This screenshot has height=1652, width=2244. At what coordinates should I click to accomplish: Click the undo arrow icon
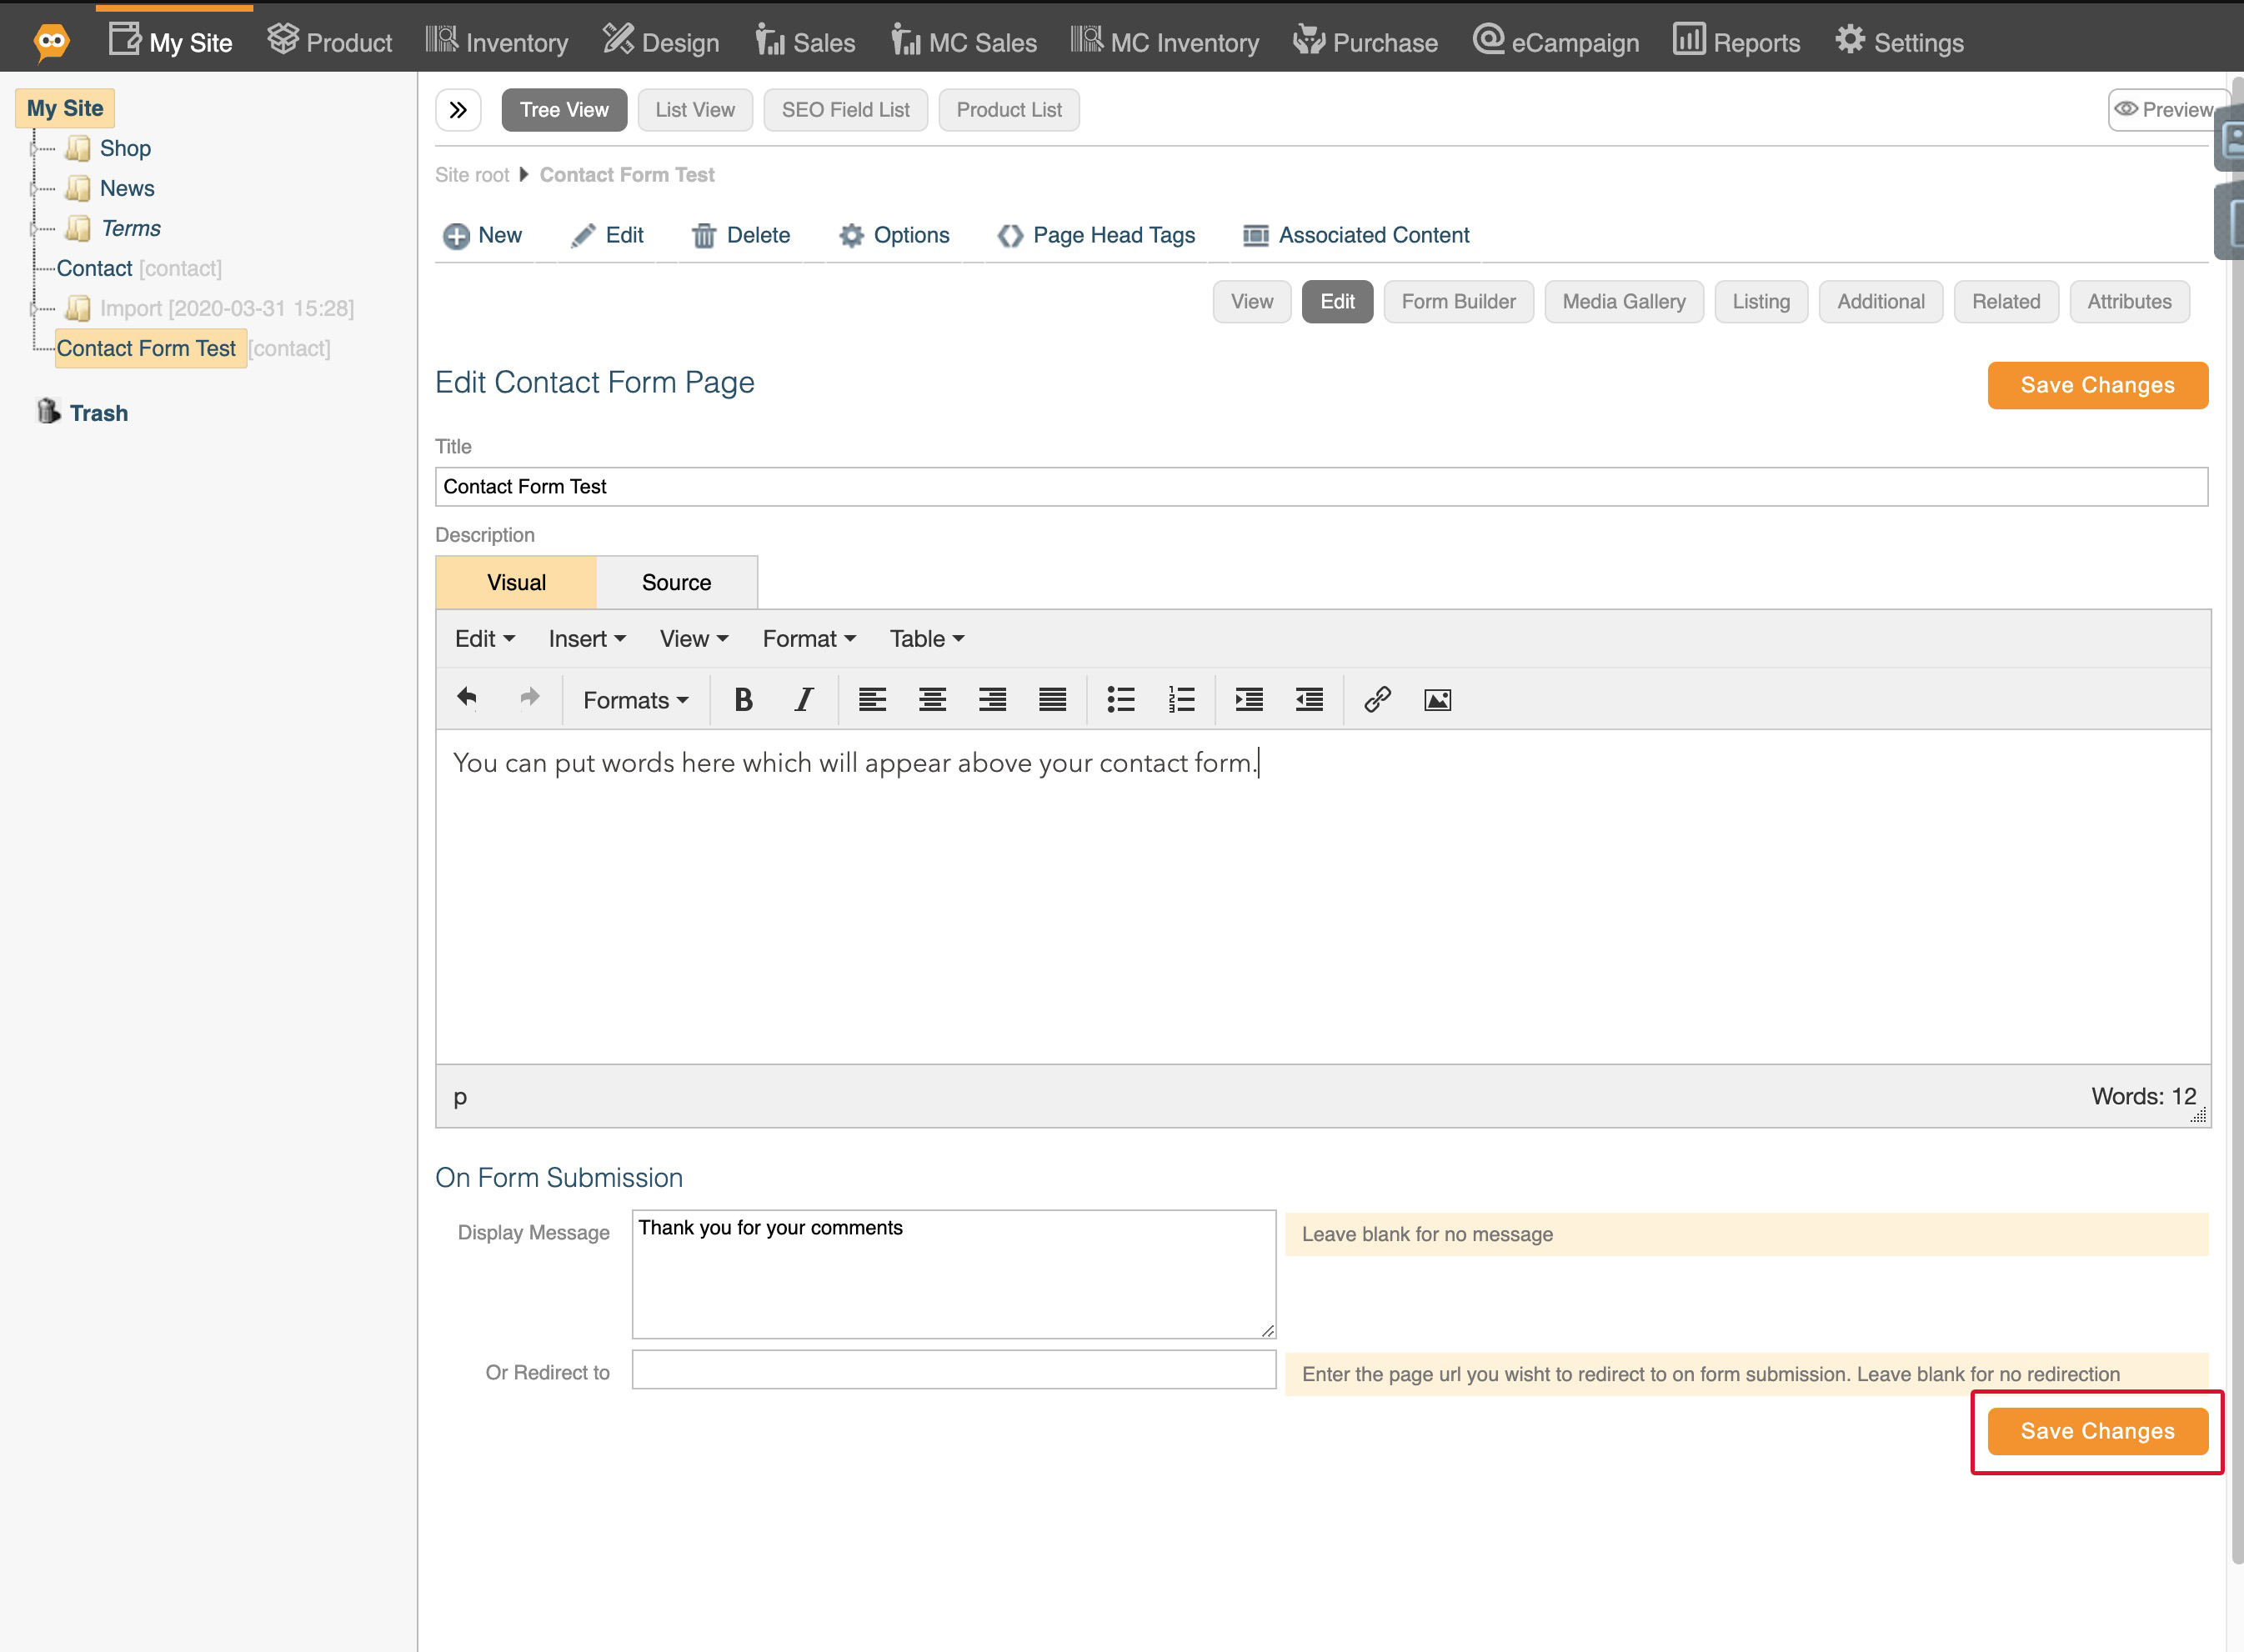click(x=467, y=698)
